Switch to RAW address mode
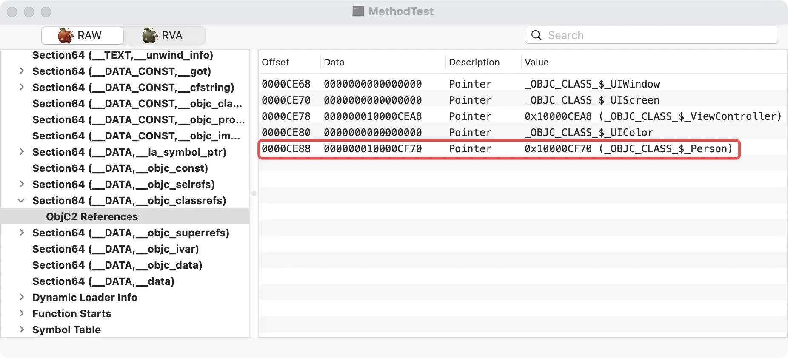 pyautogui.click(x=83, y=35)
